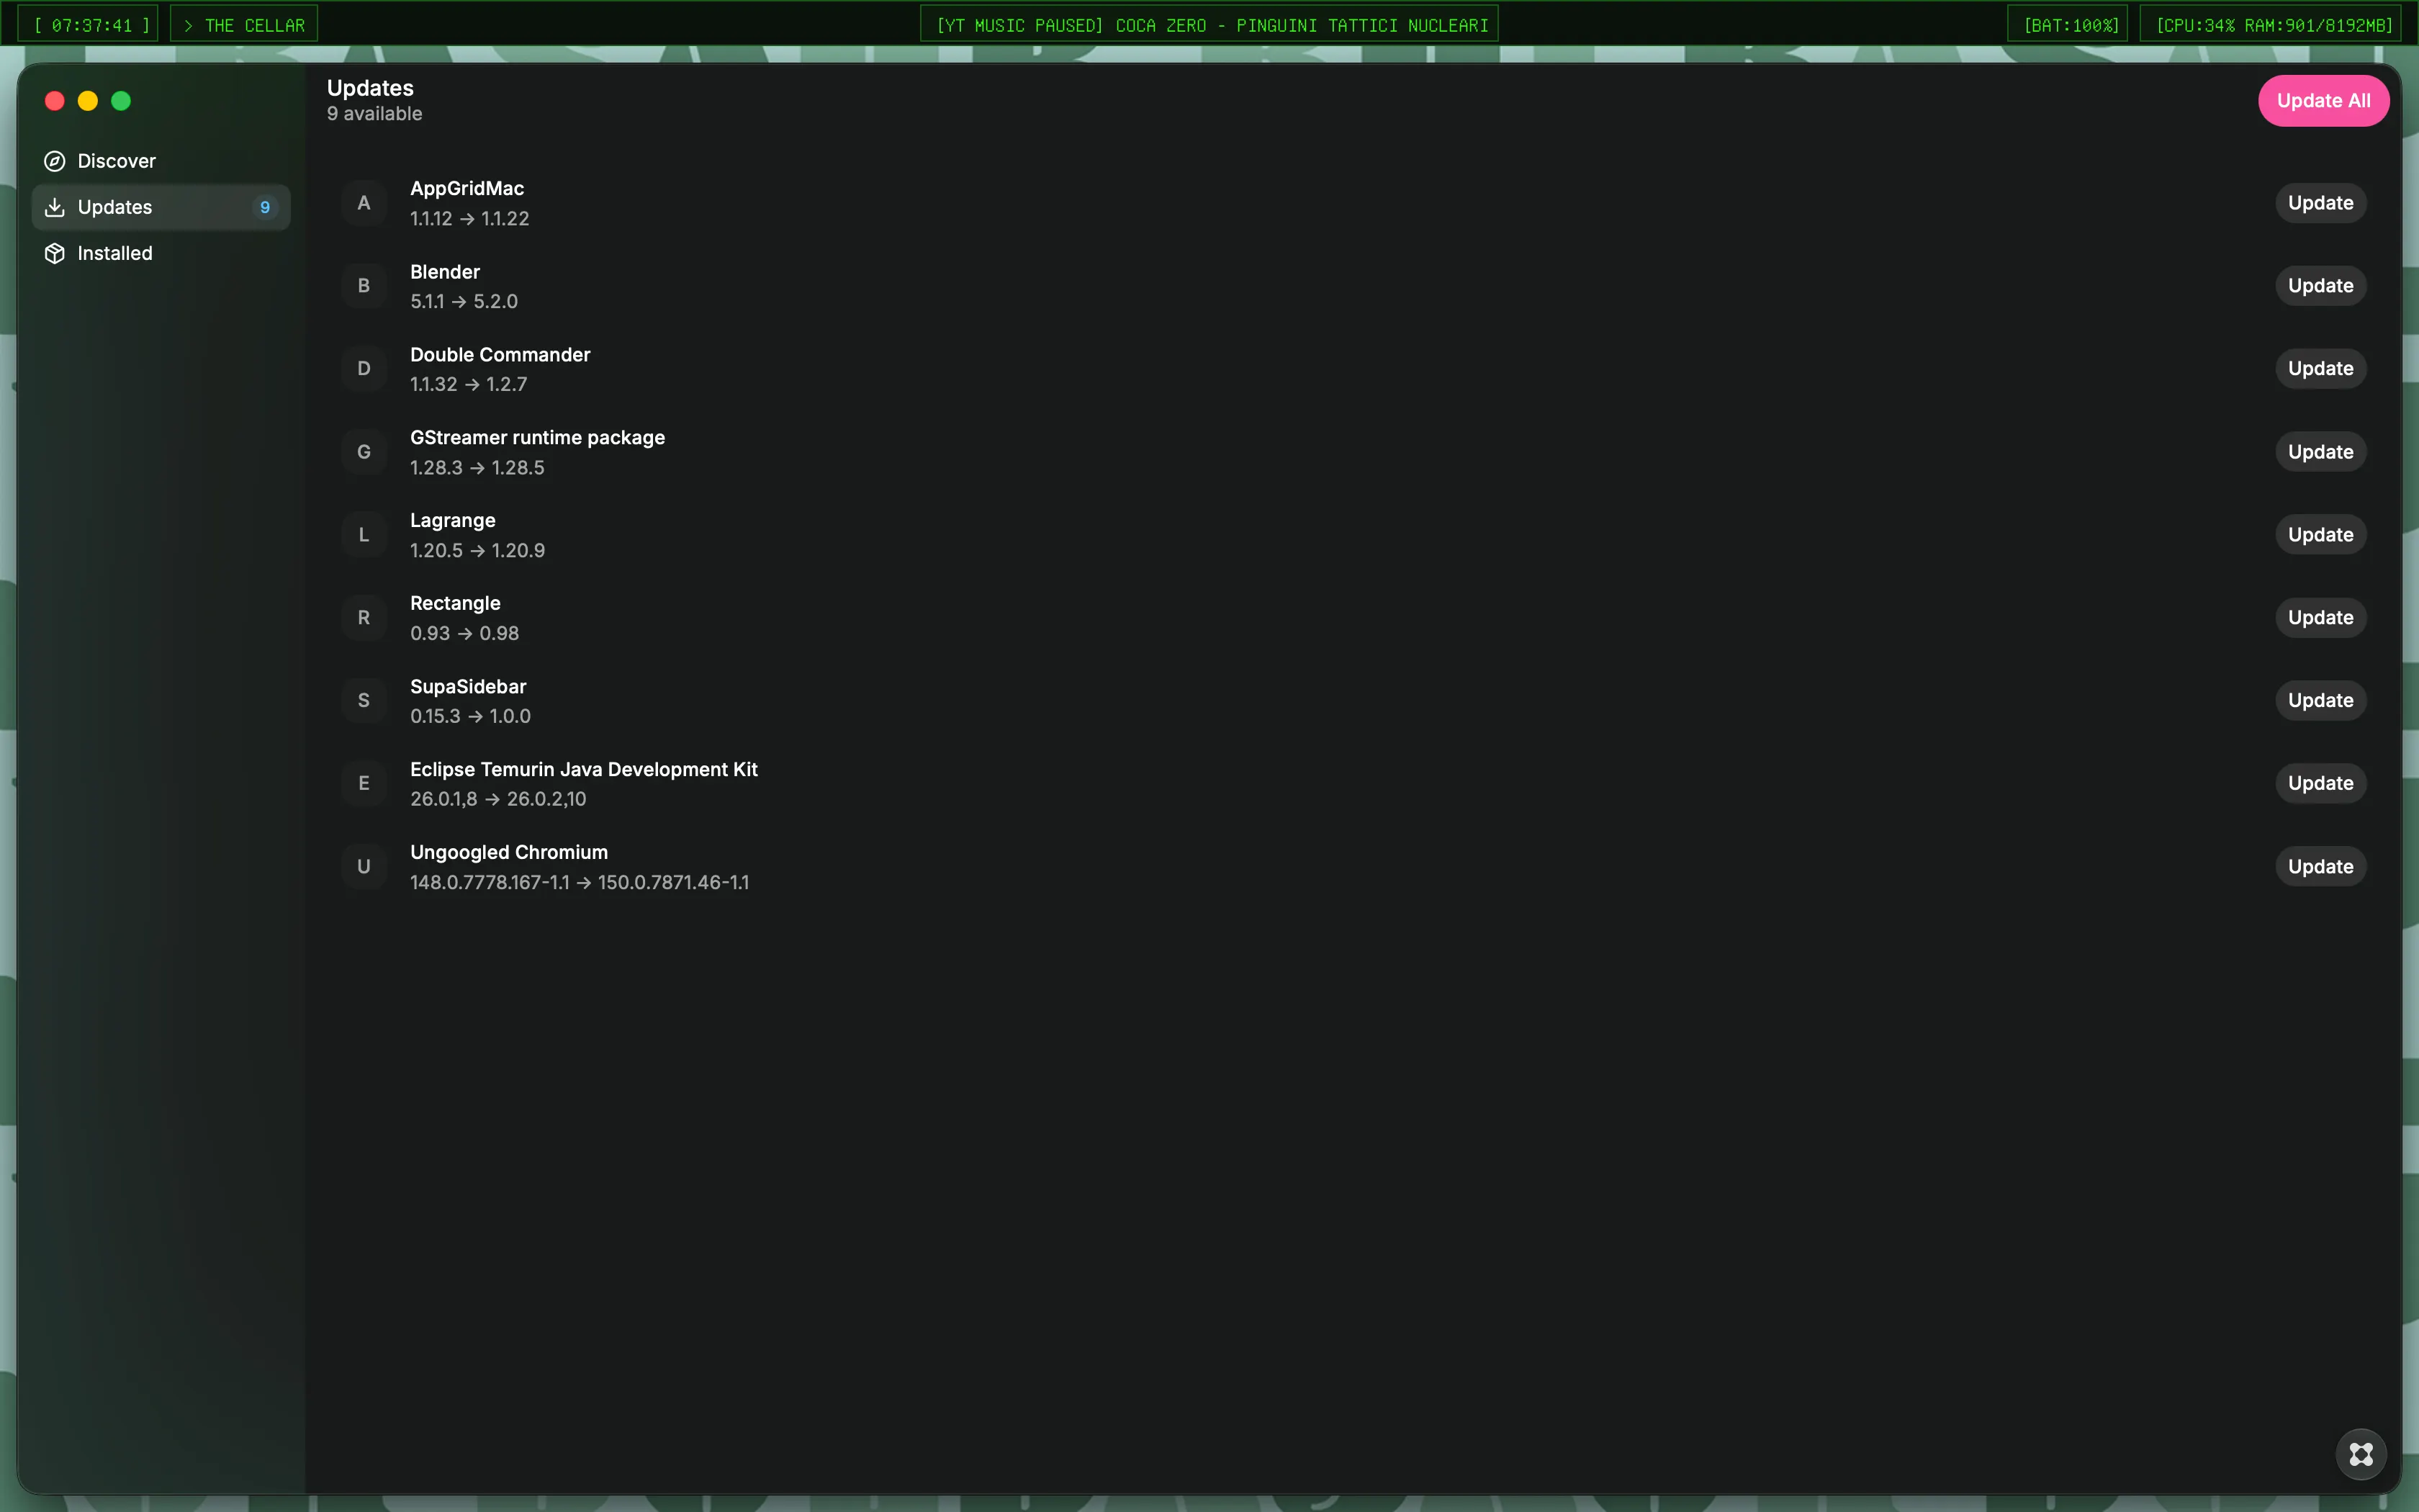Click the Double Commander letter D icon
Viewport: 2419px width, 1512px height.
[364, 369]
